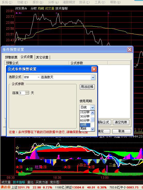The height and width of the screenshot is (190, 143).
Task: Switch to the 买卖力道 bottom tab
Action: tap(42, 182)
